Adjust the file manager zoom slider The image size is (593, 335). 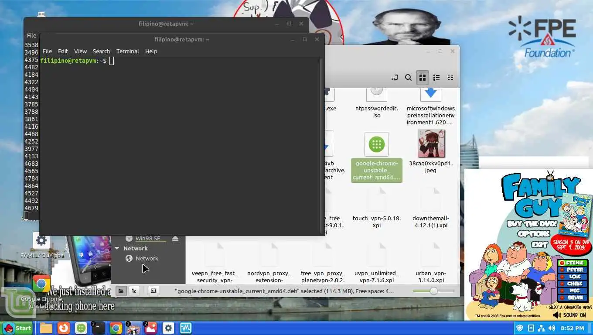click(x=433, y=291)
